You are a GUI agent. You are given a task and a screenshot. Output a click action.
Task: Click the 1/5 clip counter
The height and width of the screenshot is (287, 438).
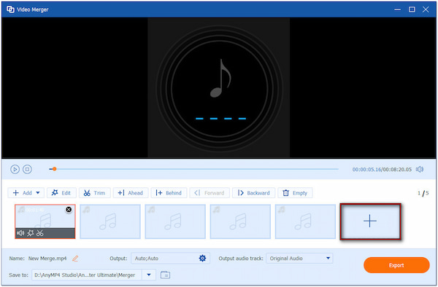coord(423,193)
